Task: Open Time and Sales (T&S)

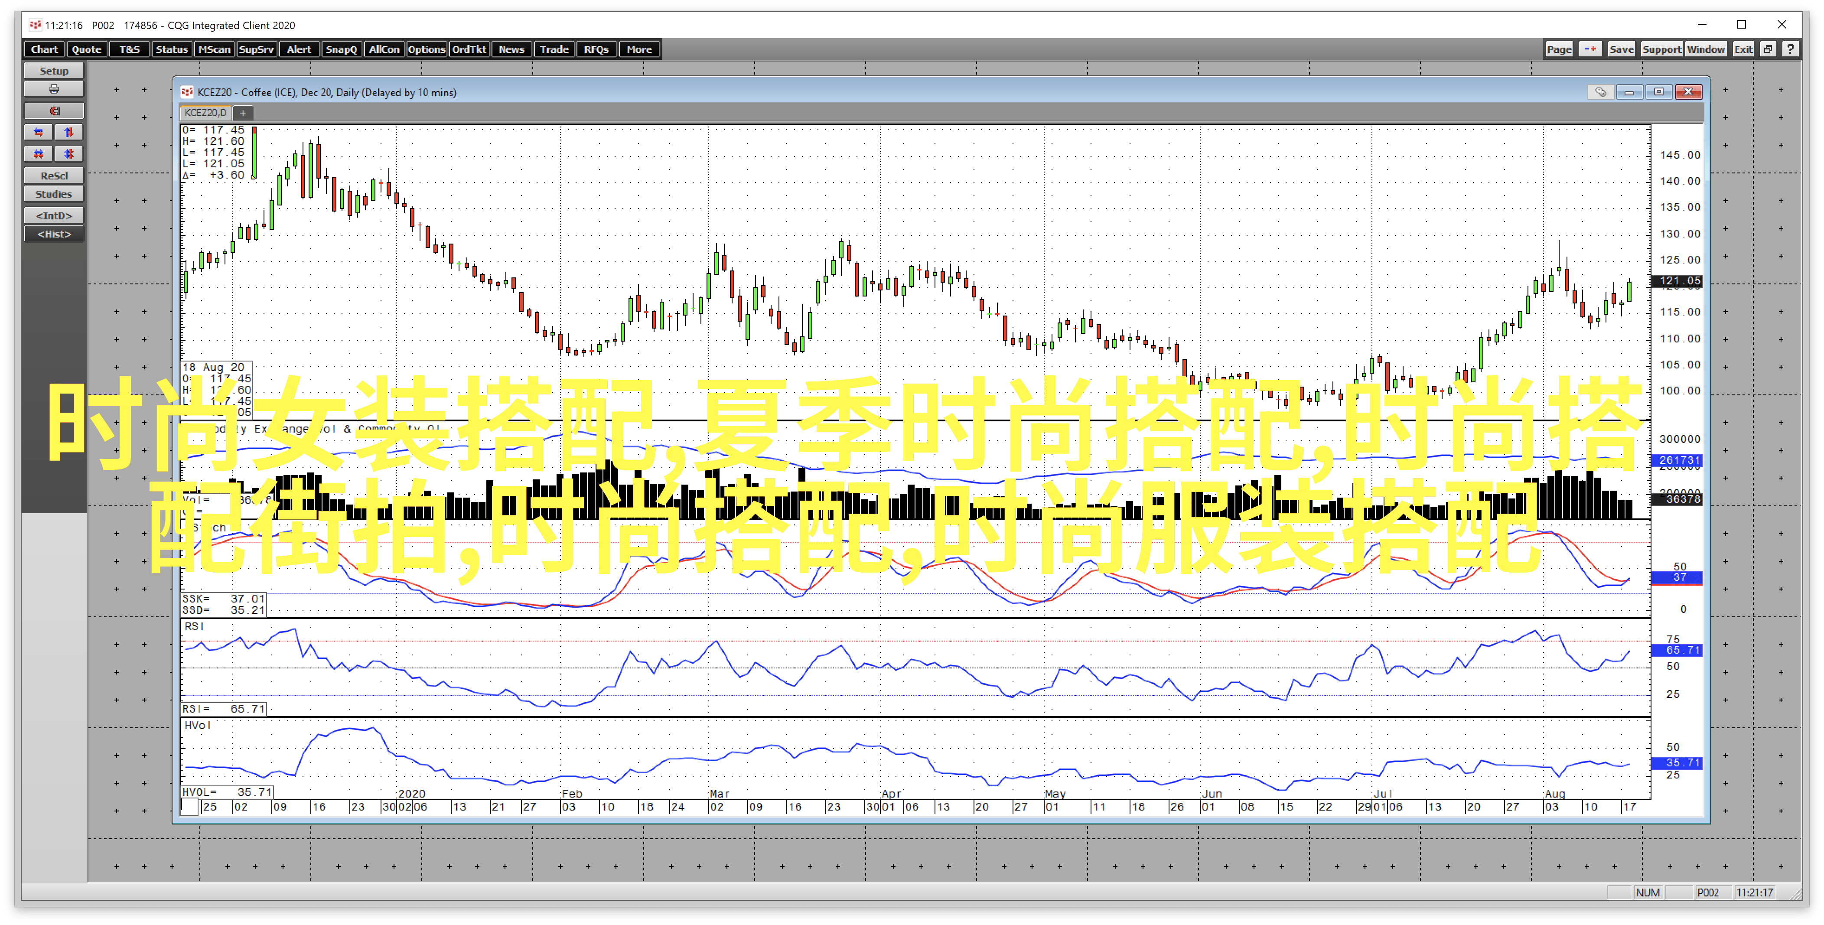Action: coord(130,49)
